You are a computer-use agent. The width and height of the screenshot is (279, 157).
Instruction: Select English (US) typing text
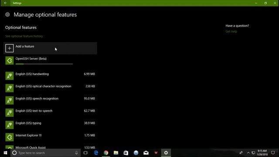[28, 123]
